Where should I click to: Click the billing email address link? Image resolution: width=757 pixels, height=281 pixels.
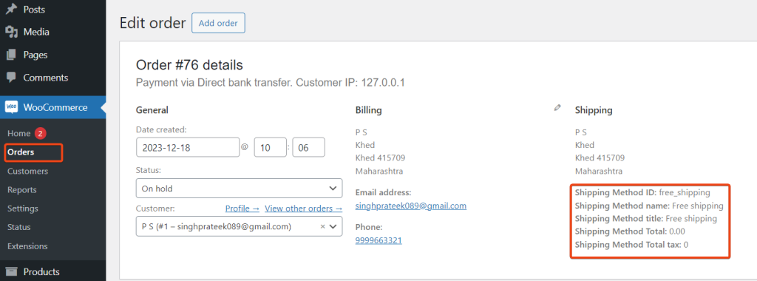411,206
